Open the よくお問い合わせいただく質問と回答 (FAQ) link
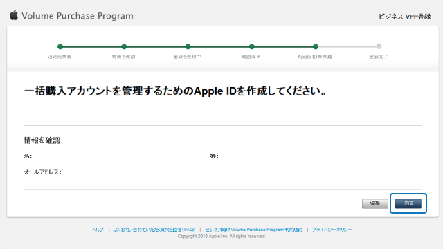Image resolution: width=443 pixels, height=249 pixels. pyautogui.click(x=154, y=230)
